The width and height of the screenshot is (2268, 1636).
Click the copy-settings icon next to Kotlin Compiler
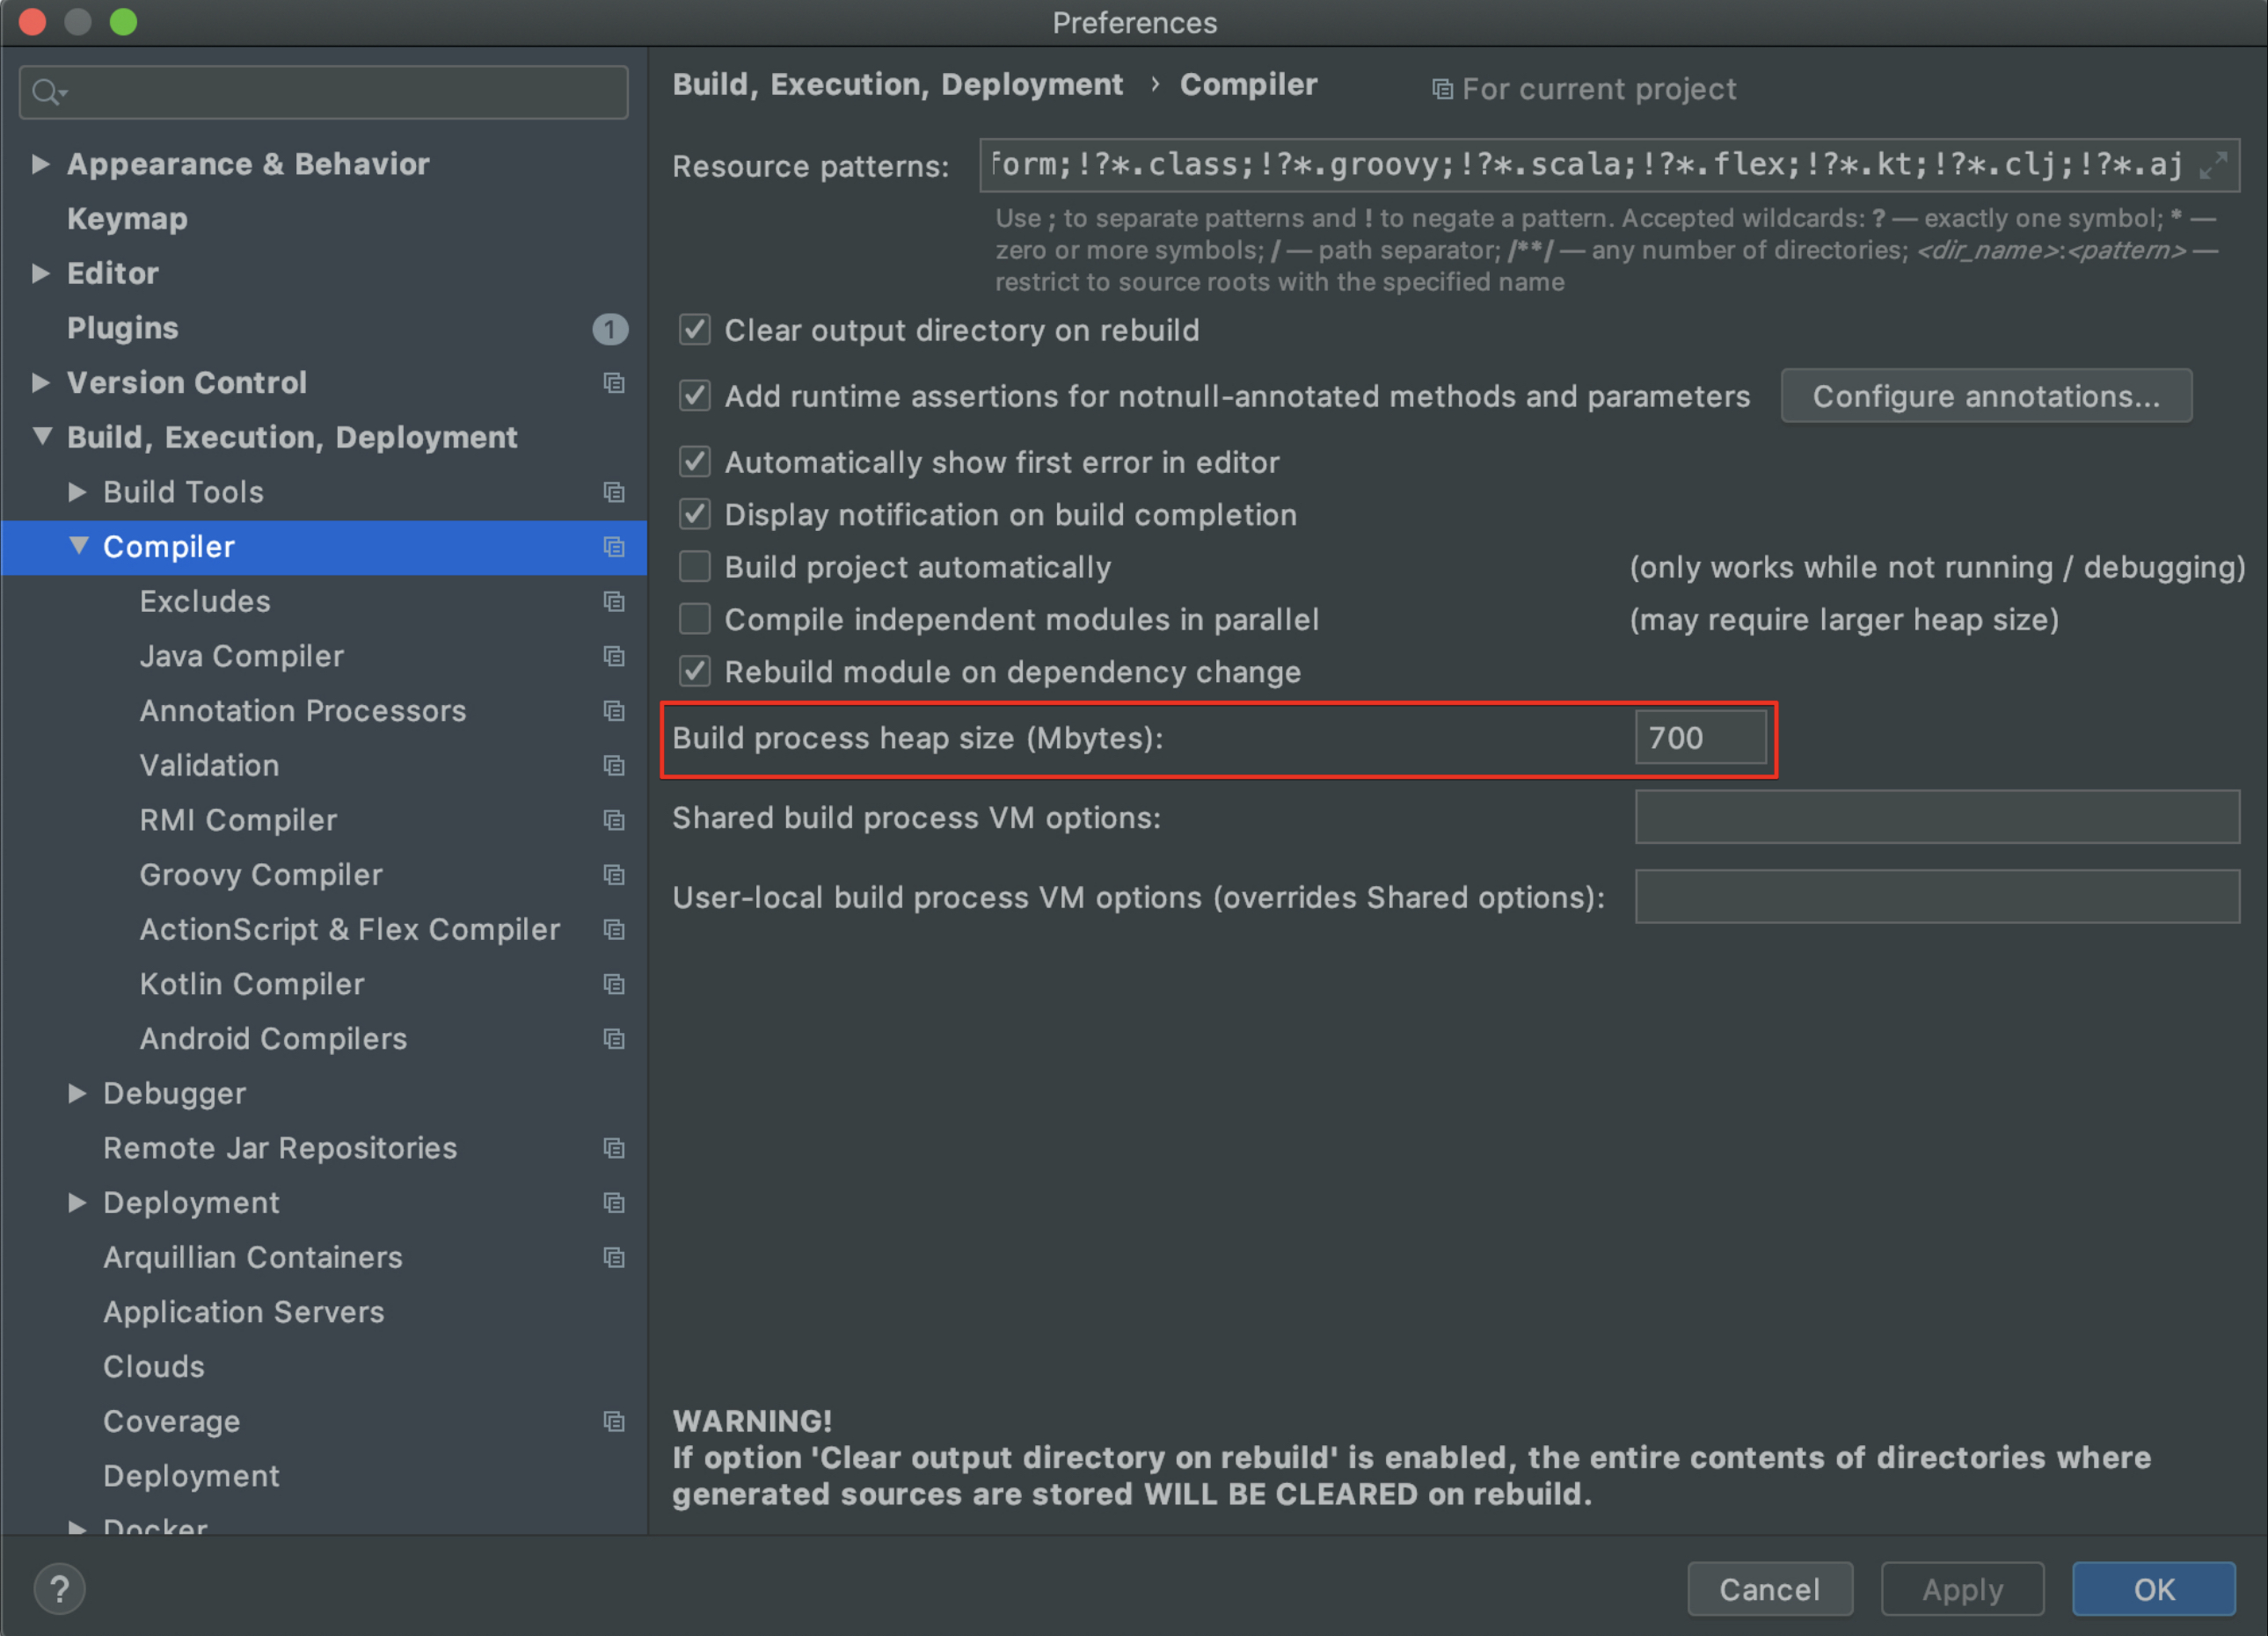click(x=614, y=985)
